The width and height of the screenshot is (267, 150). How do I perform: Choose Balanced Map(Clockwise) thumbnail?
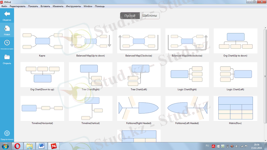(139, 41)
